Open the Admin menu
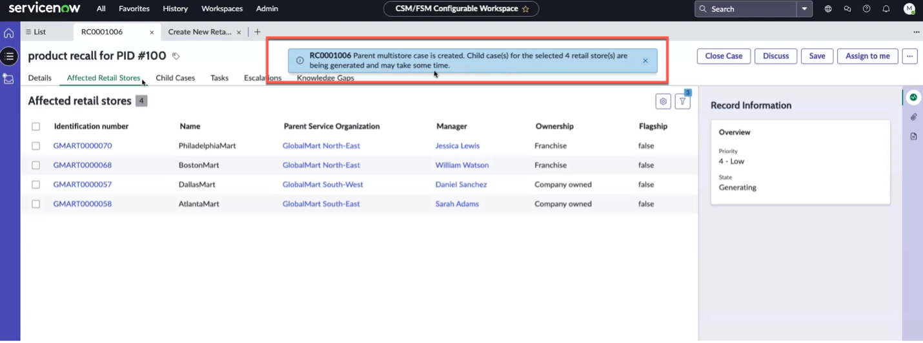This screenshot has height=343, width=923. click(267, 9)
